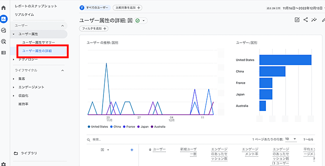This screenshot has height=166, width=325.
Task: Click 比較対象を追加 button
Action: 127,8
